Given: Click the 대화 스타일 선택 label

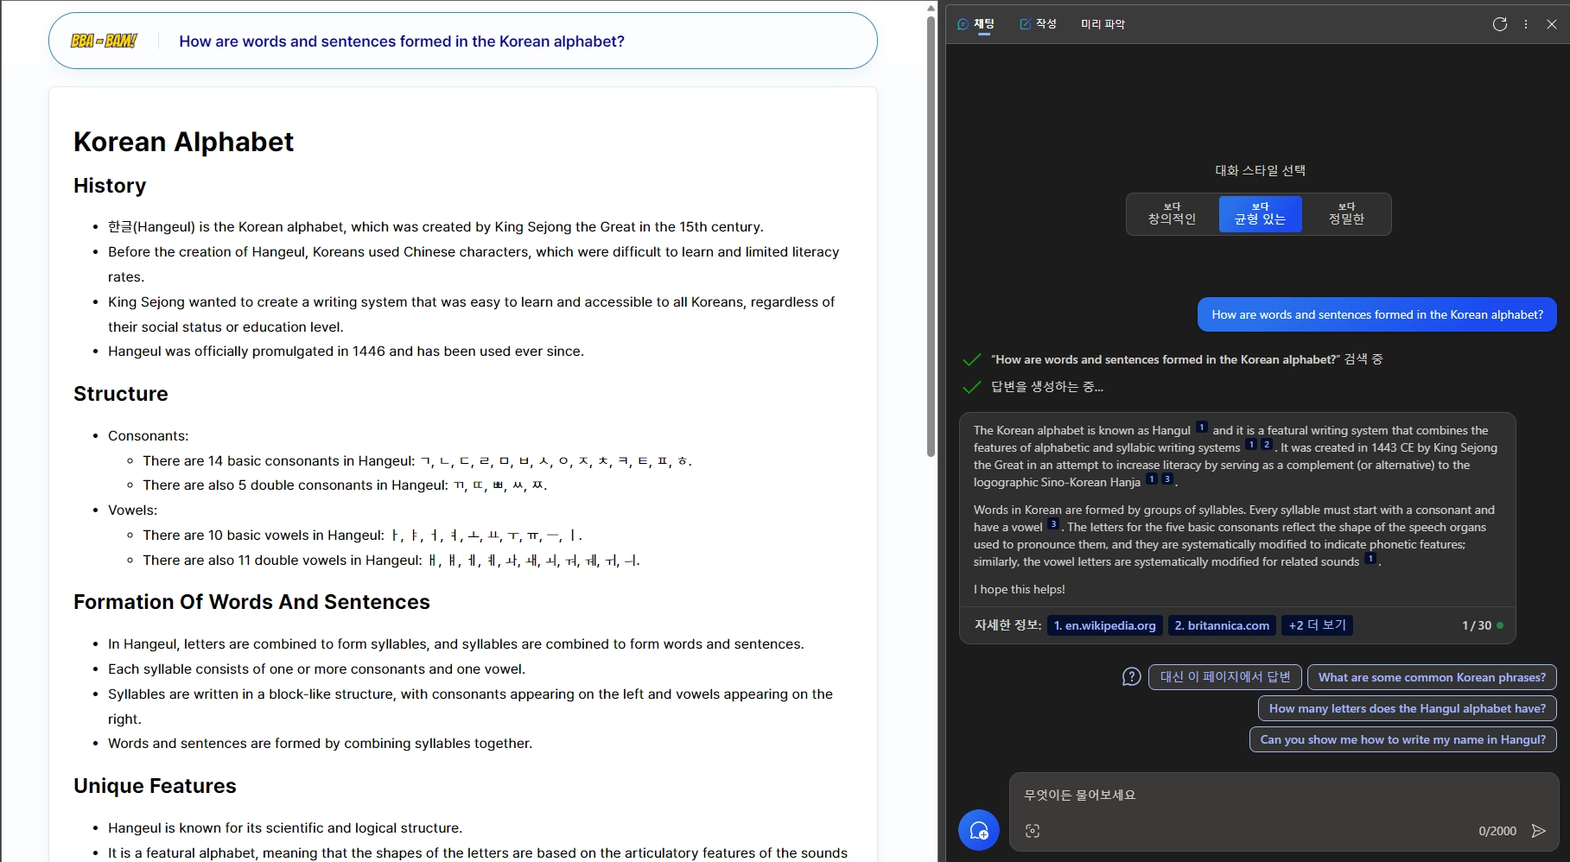Looking at the screenshot, I should (1260, 170).
